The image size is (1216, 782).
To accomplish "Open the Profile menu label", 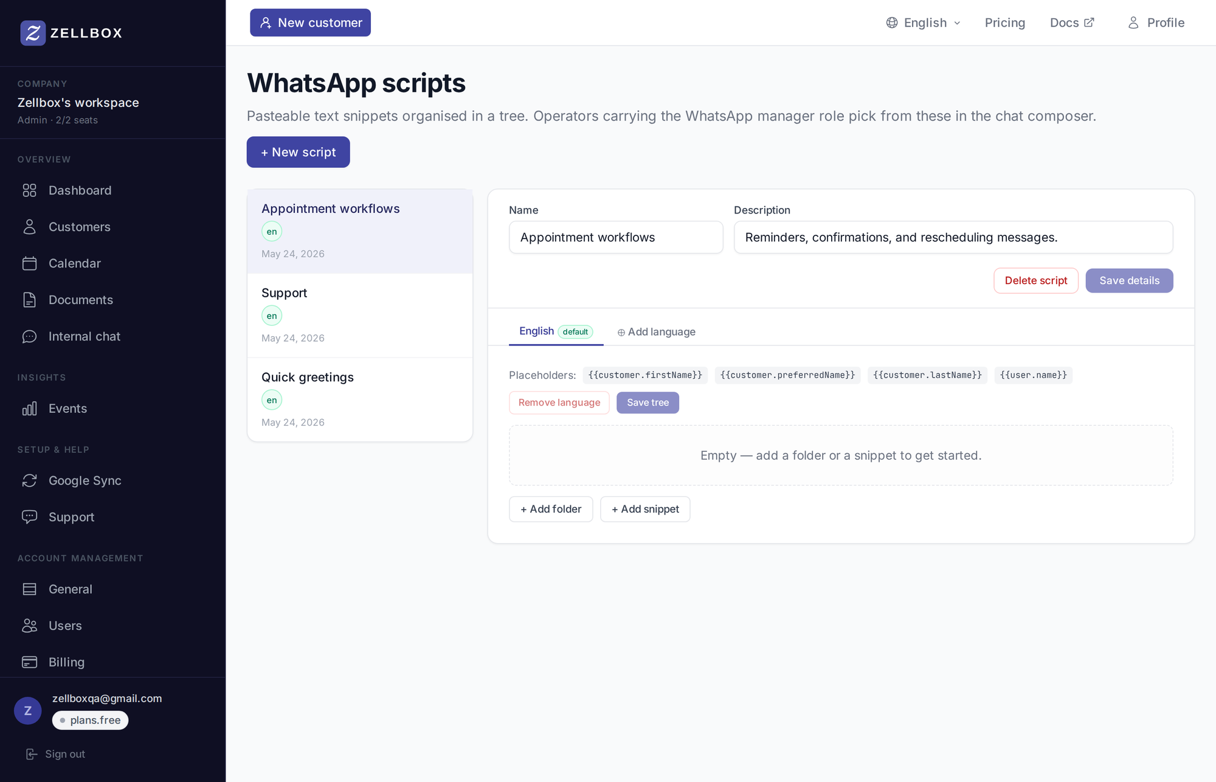I will click(x=1166, y=22).
